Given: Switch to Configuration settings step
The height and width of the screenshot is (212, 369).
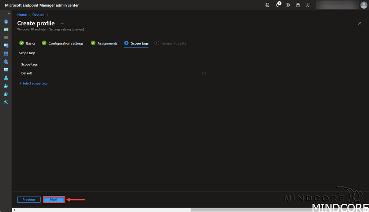Looking at the screenshot, I should click(x=66, y=43).
